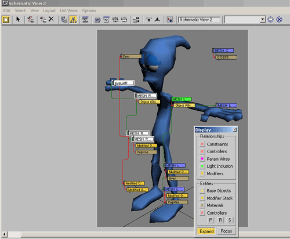Toggle Light Inclusion display

click(x=202, y=166)
